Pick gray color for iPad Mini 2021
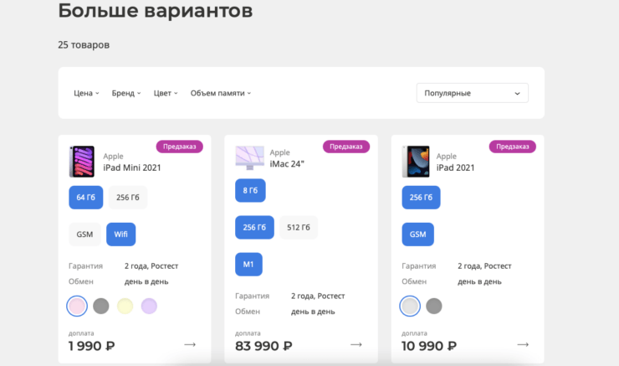Viewport: 619px width, 366px height. click(x=101, y=306)
